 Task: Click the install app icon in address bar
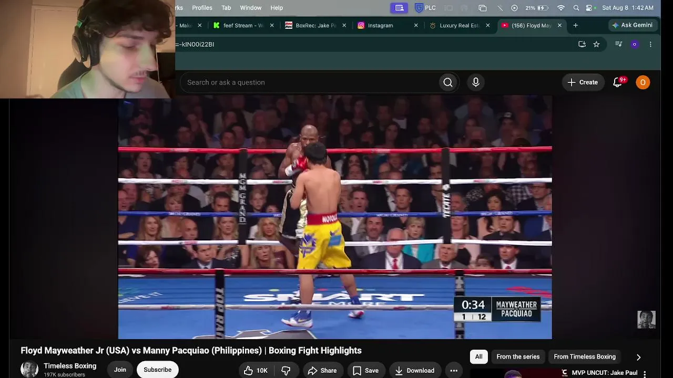(x=582, y=45)
